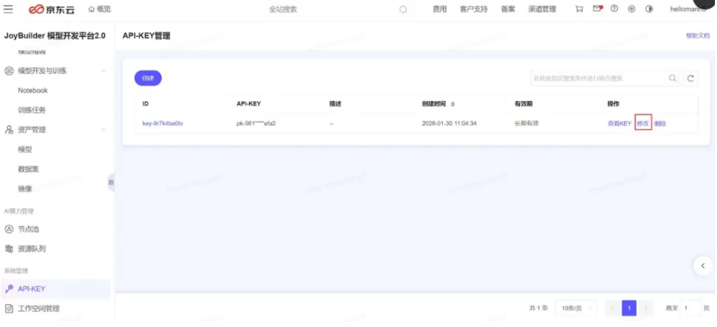This screenshot has height=327, width=717.
Task: Open the hamburger menu at top left
Action: tap(9, 9)
